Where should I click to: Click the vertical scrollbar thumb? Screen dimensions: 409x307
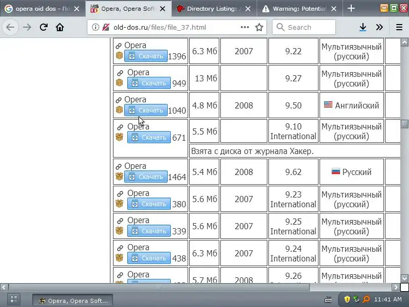point(404,123)
